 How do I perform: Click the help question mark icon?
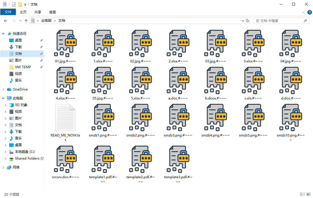click(x=309, y=12)
